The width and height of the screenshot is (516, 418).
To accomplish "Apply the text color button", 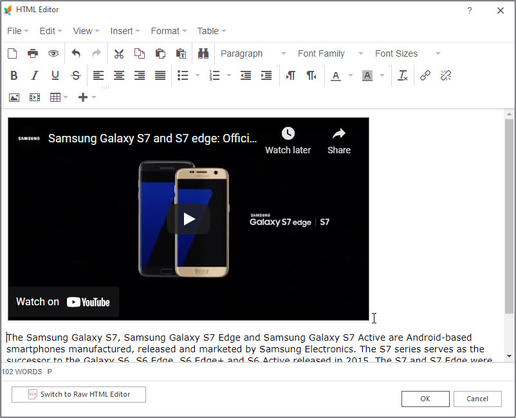I will tap(336, 76).
